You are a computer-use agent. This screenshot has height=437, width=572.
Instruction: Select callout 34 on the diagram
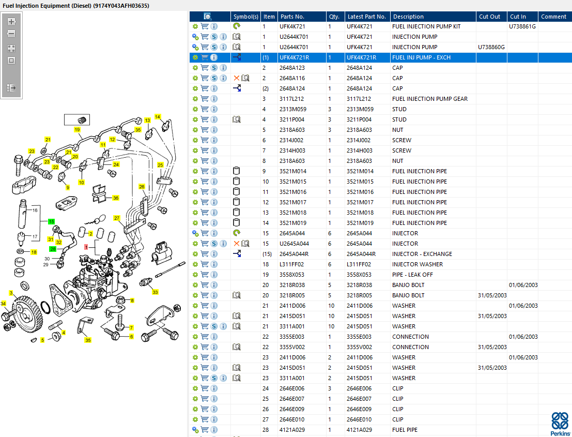coord(3,304)
